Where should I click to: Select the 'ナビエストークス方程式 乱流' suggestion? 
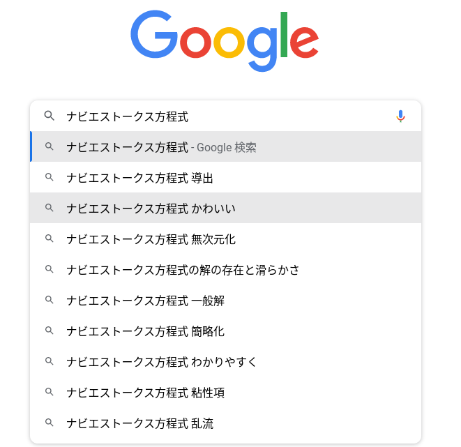(x=139, y=423)
